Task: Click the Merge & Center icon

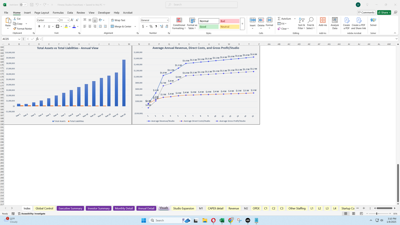Action: coord(112,26)
